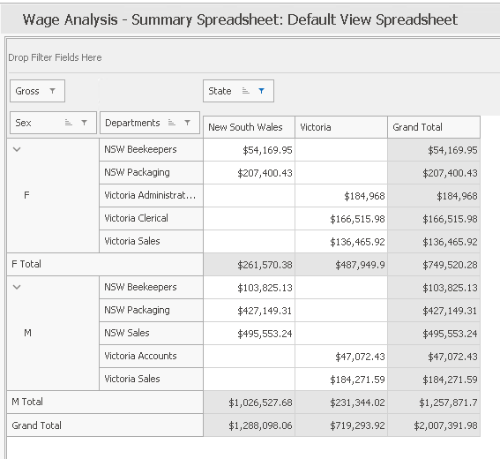The width and height of the screenshot is (500, 459).
Task: Open the Sex field filter funnel
Action: pos(84,123)
